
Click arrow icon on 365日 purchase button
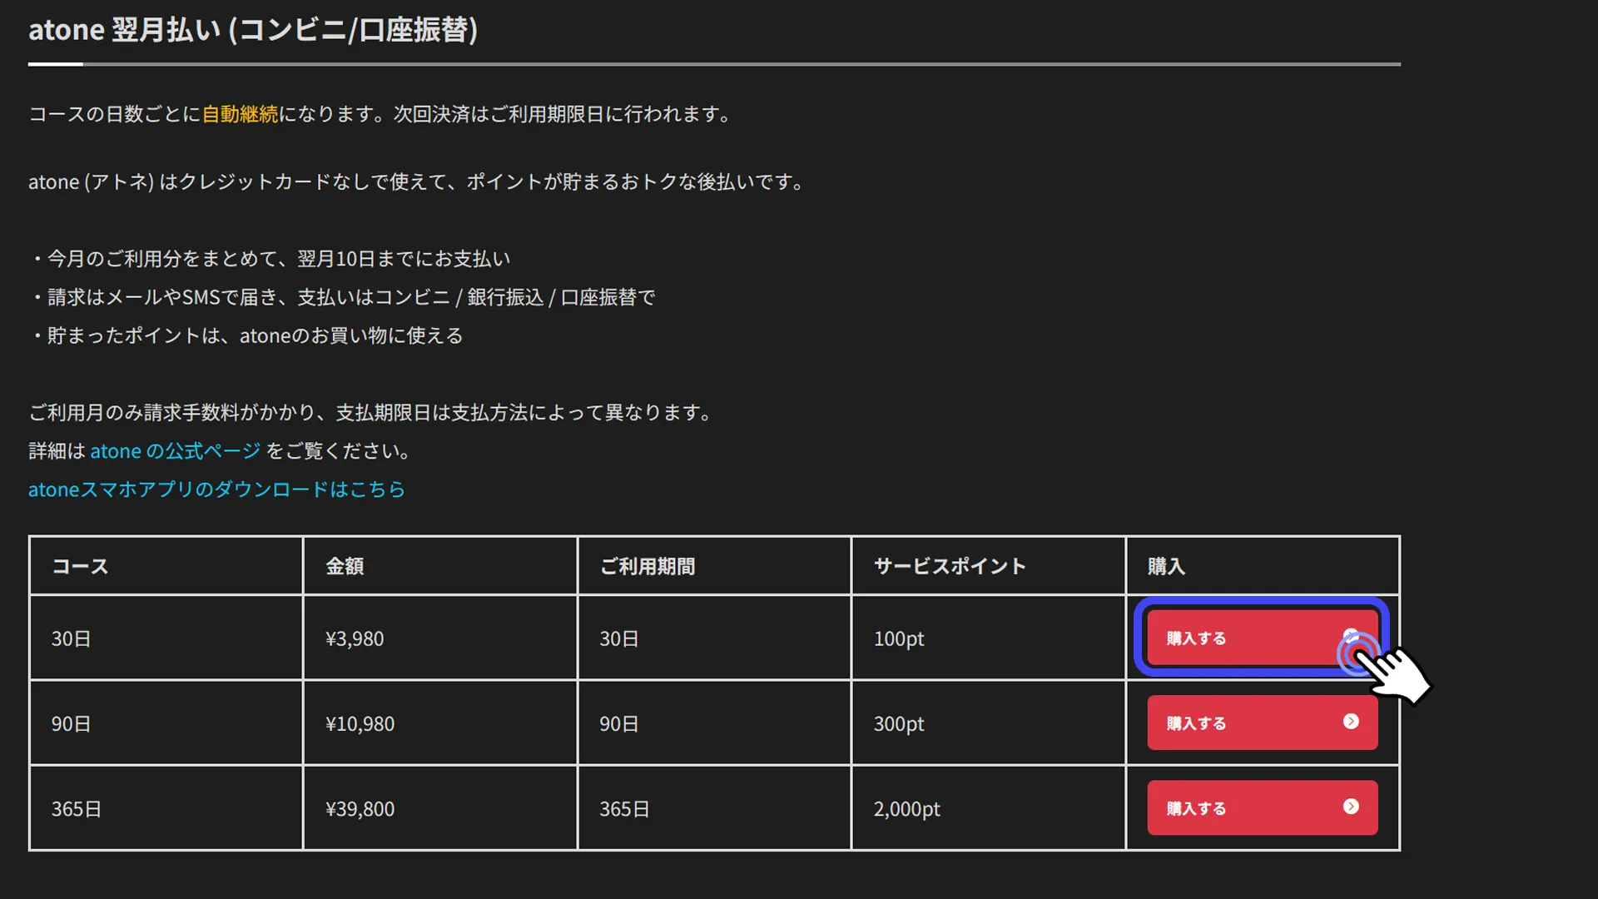point(1351,807)
